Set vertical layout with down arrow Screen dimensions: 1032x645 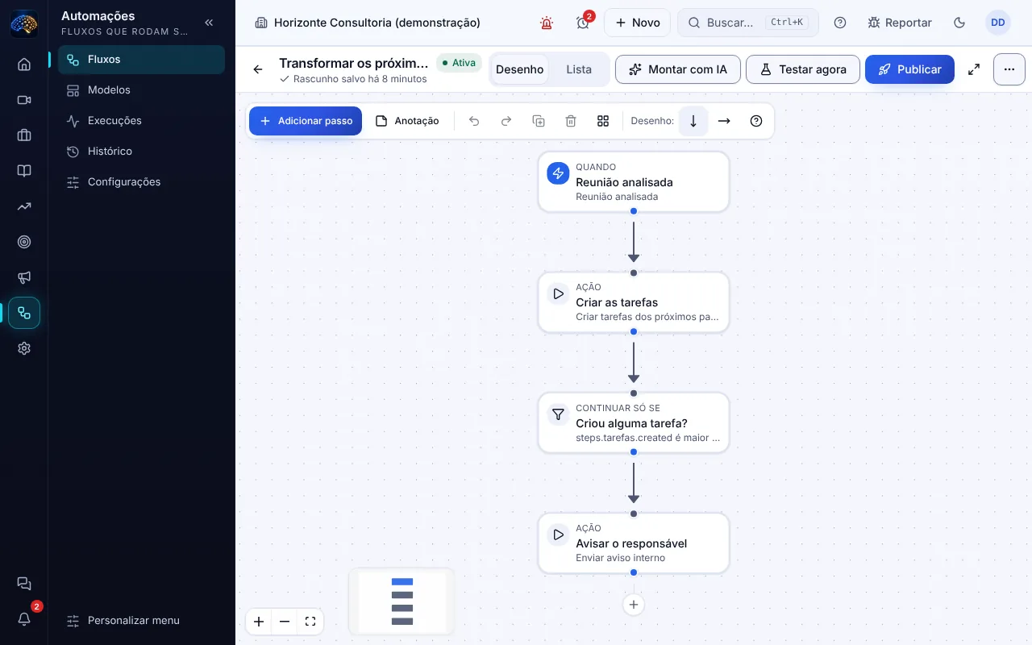click(693, 121)
